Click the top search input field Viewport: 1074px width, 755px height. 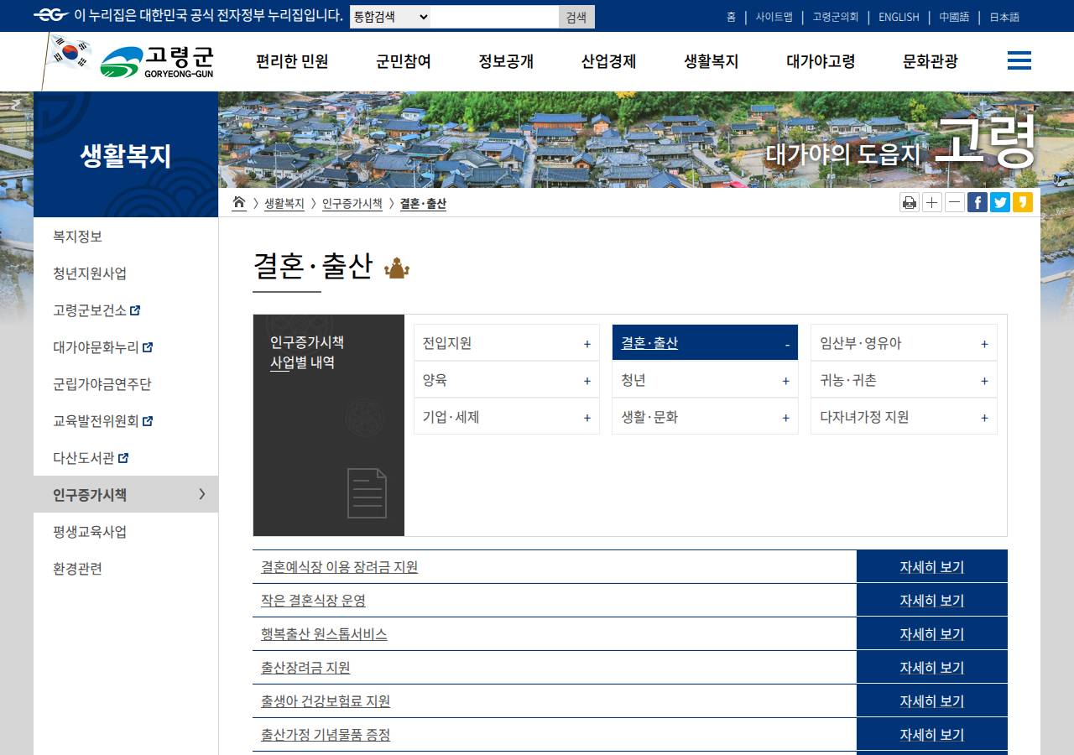tap(494, 17)
